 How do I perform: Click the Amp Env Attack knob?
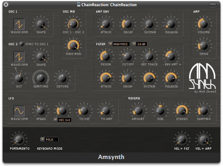pyautogui.click(x=105, y=24)
